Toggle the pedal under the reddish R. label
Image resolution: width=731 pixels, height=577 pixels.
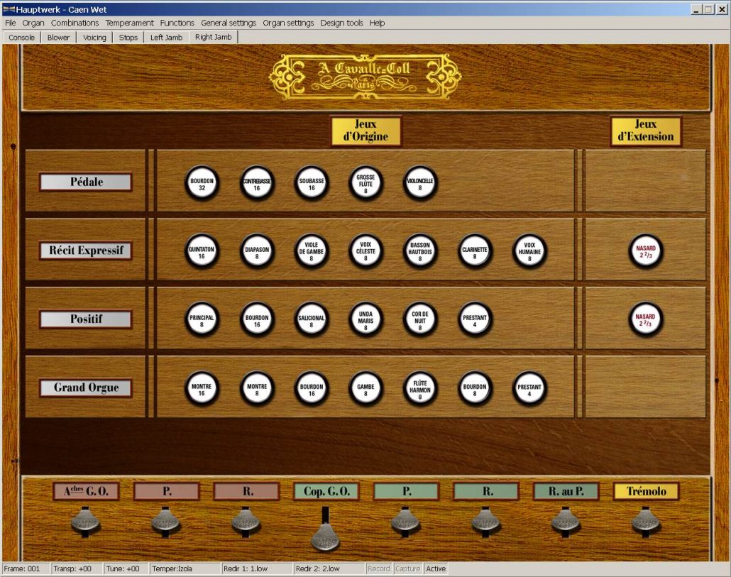pyautogui.click(x=246, y=521)
